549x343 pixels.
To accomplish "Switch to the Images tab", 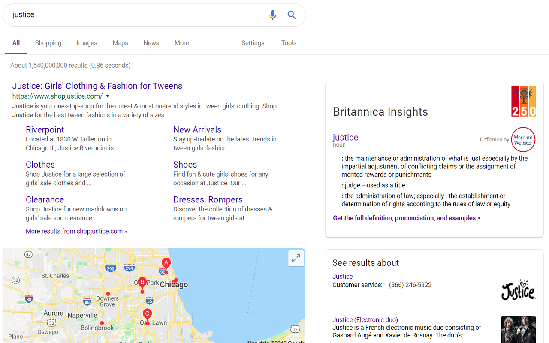I will pyautogui.click(x=87, y=43).
